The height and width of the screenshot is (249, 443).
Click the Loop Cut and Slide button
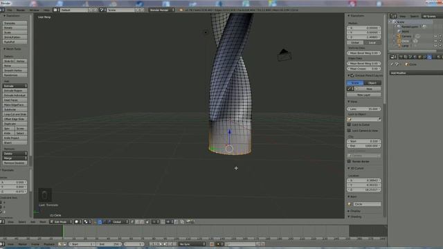15,114
